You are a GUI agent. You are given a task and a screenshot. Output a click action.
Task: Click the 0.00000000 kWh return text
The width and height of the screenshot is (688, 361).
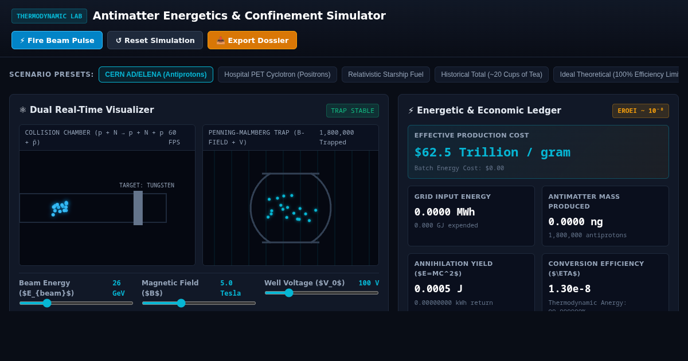tap(454, 303)
